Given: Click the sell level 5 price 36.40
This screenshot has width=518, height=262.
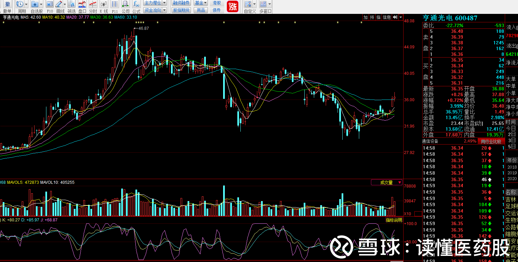Looking at the screenshot, I should tap(457, 31).
